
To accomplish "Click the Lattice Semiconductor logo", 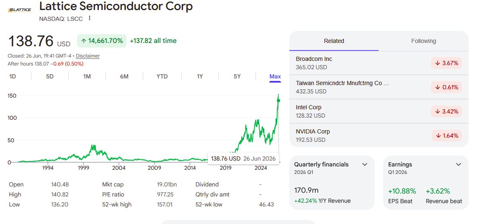I will click(19, 10).
